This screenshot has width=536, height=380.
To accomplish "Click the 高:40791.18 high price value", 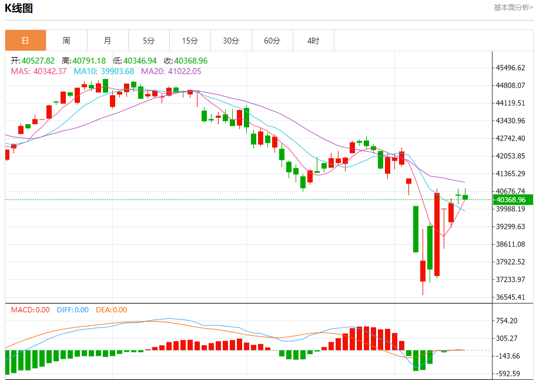I will tap(83, 61).
